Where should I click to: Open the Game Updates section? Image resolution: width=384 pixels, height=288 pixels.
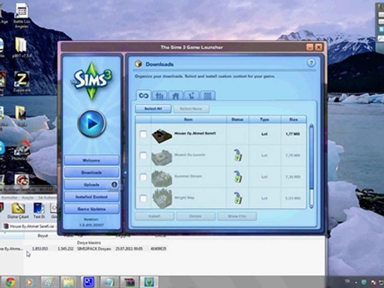92,209
